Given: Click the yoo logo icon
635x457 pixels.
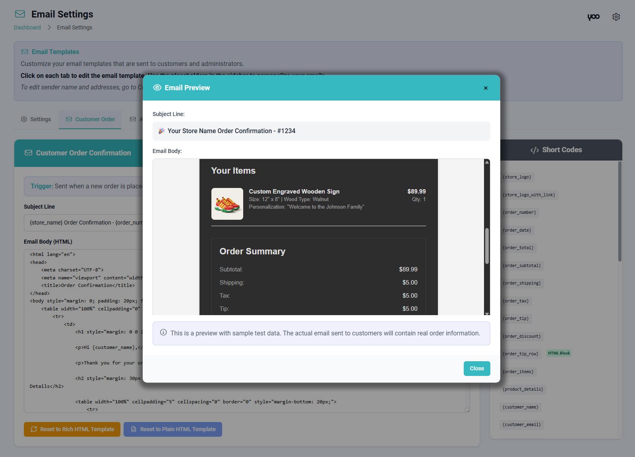Looking at the screenshot, I should pyautogui.click(x=593, y=17).
